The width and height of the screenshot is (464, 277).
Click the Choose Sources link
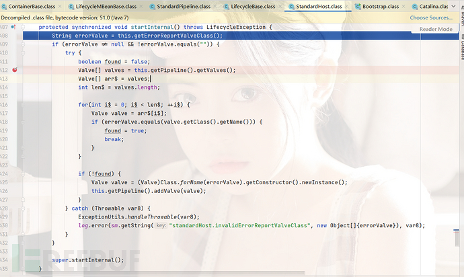pos(431,17)
